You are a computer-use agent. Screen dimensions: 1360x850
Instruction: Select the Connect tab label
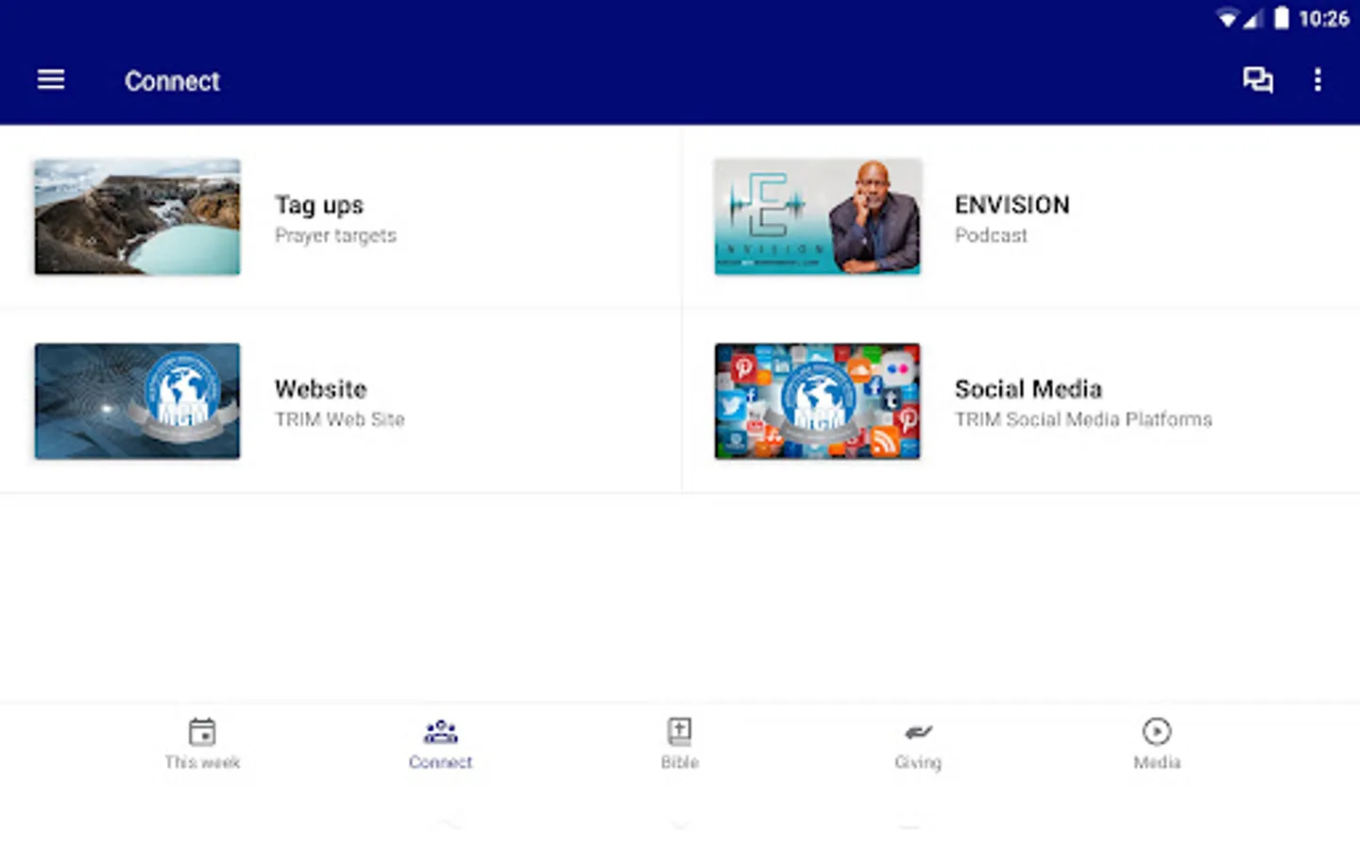pos(440,762)
